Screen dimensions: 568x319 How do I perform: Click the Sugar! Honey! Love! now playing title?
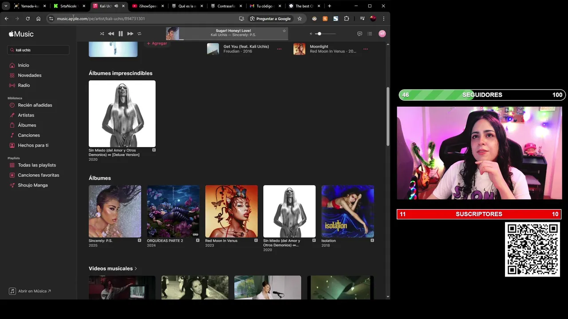[233, 31]
